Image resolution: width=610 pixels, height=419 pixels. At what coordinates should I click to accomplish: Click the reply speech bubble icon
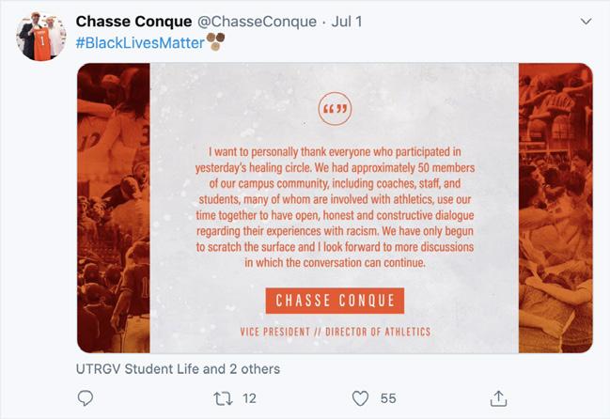(86, 398)
